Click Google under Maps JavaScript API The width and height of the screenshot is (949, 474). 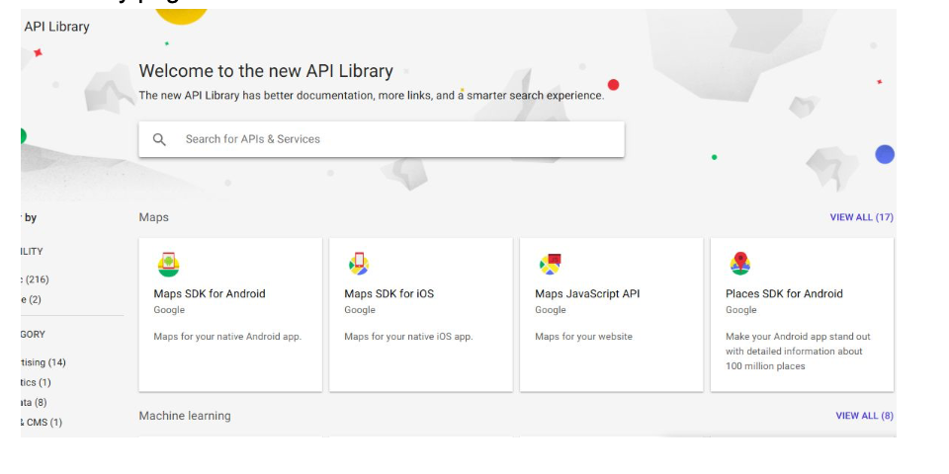(x=551, y=310)
